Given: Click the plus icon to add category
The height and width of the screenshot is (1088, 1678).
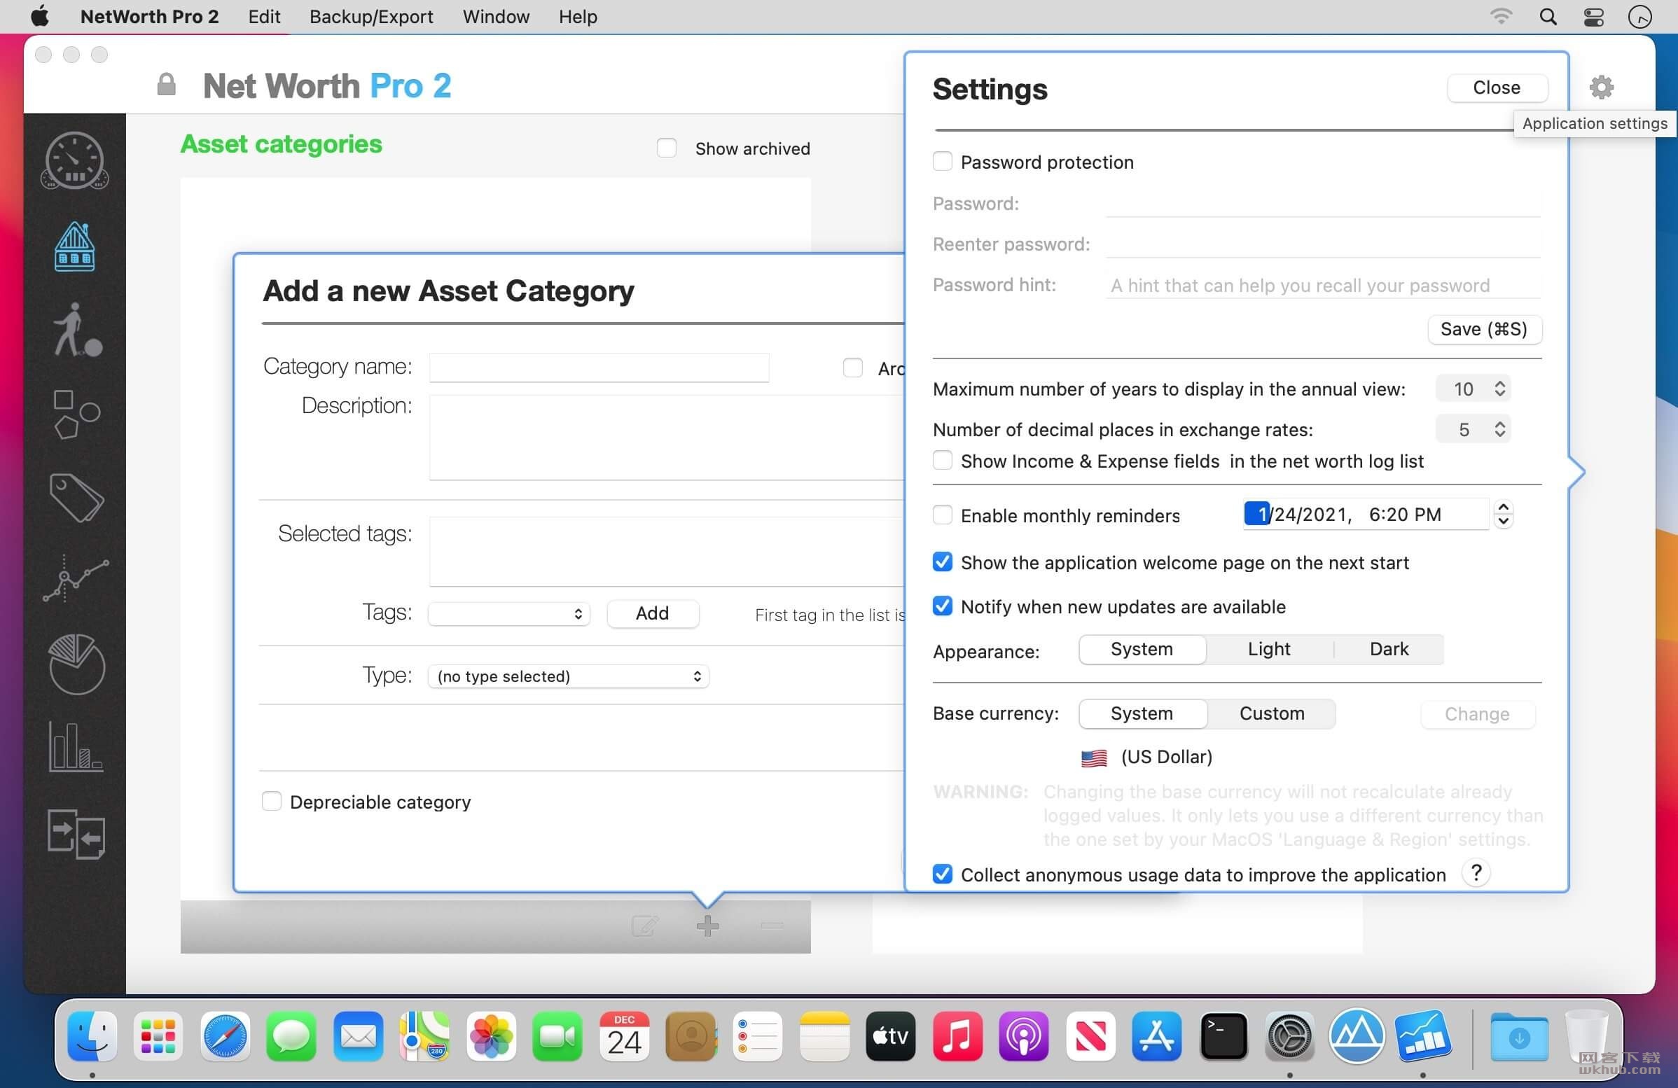Looking at the screenshot, I should coord(707,926).
